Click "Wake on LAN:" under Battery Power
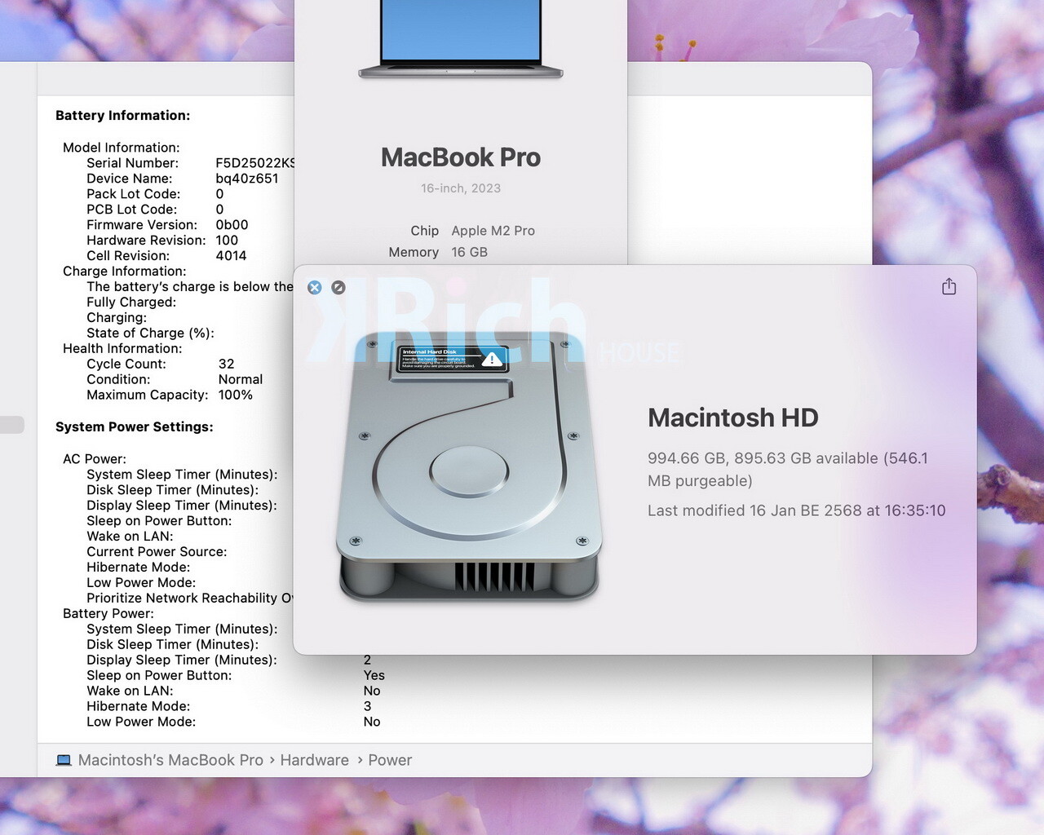The image size is (1044, 835). pos(130,691)
